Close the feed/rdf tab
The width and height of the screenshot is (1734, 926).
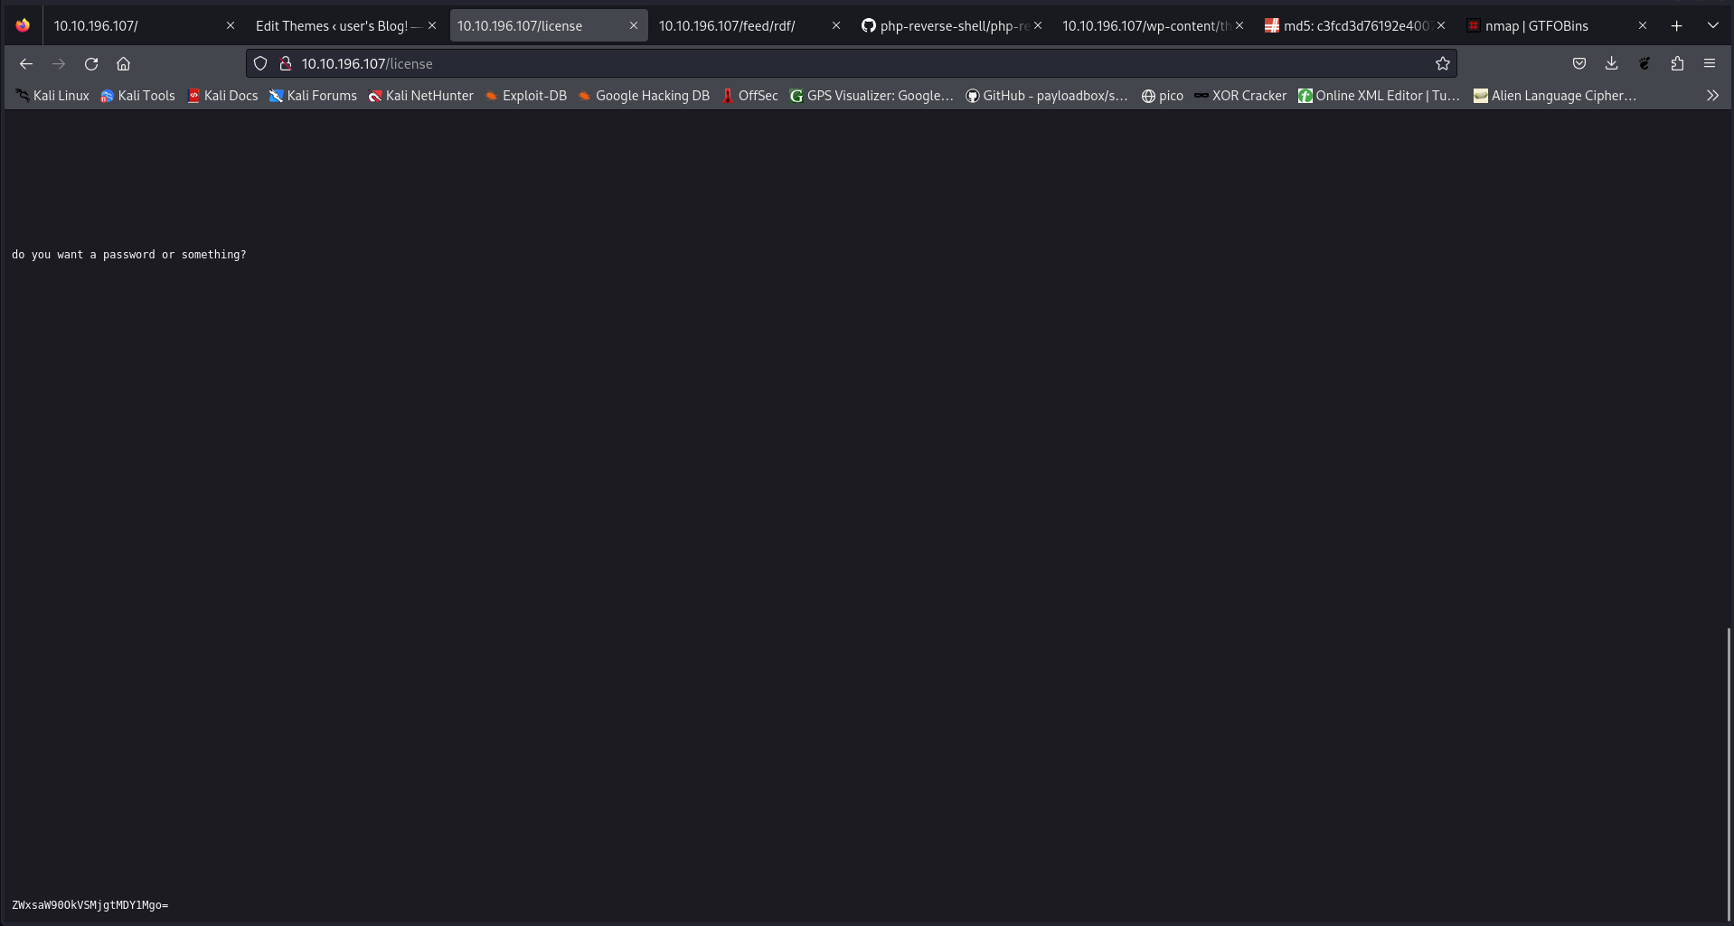click(836, 25)
